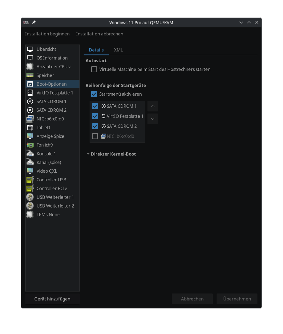
Task: Open the Video QXL display icon
Action: pos(30,171)
